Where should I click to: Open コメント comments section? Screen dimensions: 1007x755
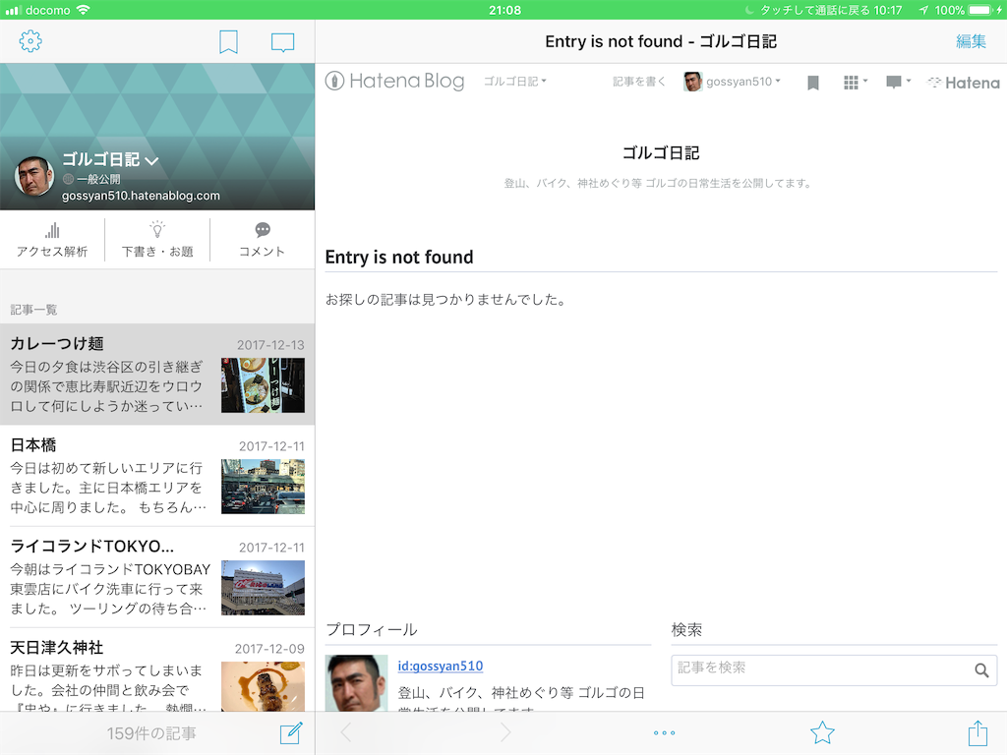click(x=262, y=240)
